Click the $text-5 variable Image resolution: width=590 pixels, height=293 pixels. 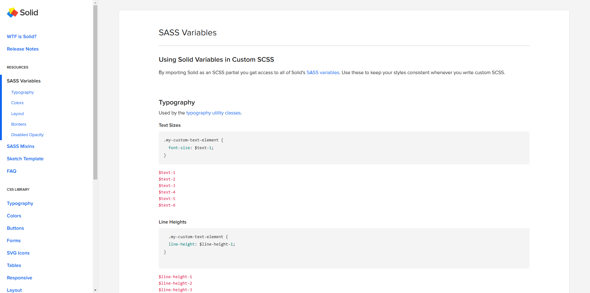point(167,199)
